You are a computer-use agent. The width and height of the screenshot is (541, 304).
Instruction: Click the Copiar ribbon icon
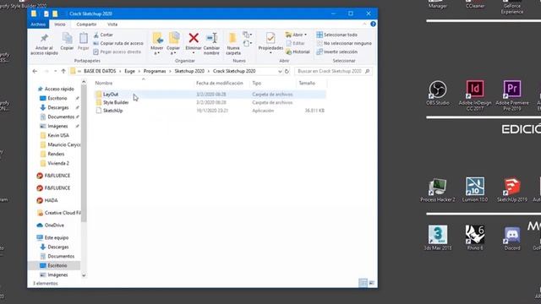pos(67,38)
